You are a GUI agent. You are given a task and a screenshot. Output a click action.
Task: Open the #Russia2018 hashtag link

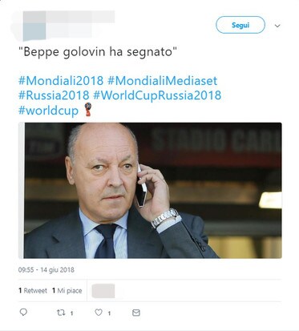[54, 95]
